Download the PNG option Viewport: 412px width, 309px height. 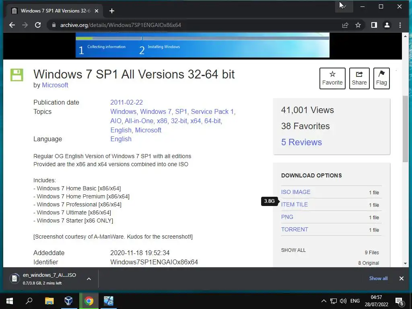[287, 217]
